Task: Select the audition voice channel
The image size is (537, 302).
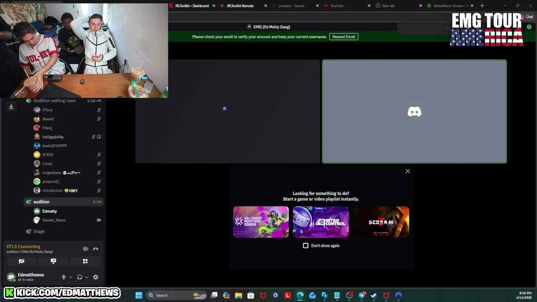Action: (63, 202)
